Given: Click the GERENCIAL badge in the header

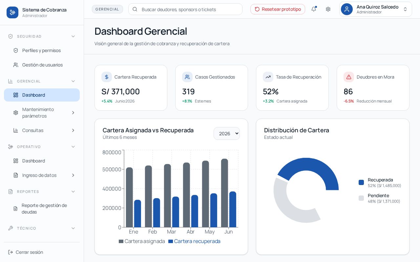Looking at the screenshot, I should point(107,9).
